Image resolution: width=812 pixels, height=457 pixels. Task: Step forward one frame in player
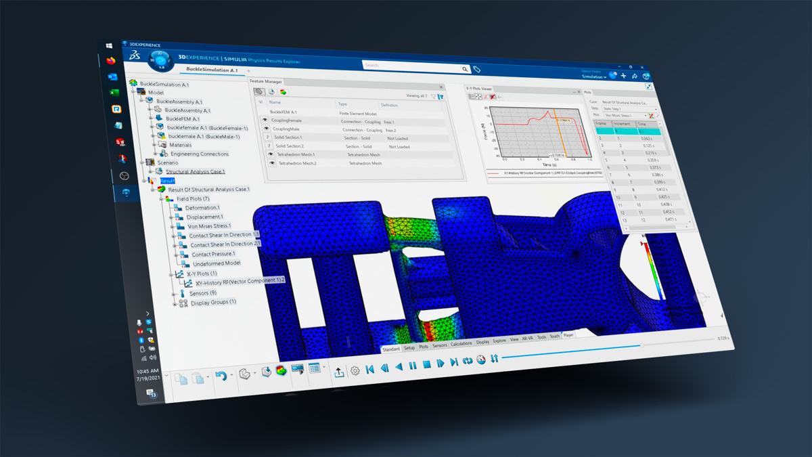pos(441,364)
